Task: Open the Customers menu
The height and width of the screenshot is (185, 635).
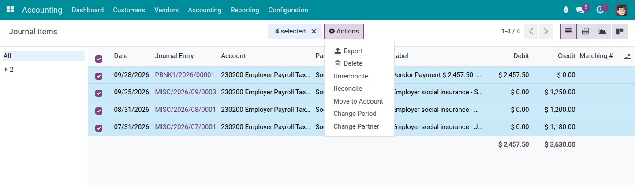Action: (x=129, y=10)
